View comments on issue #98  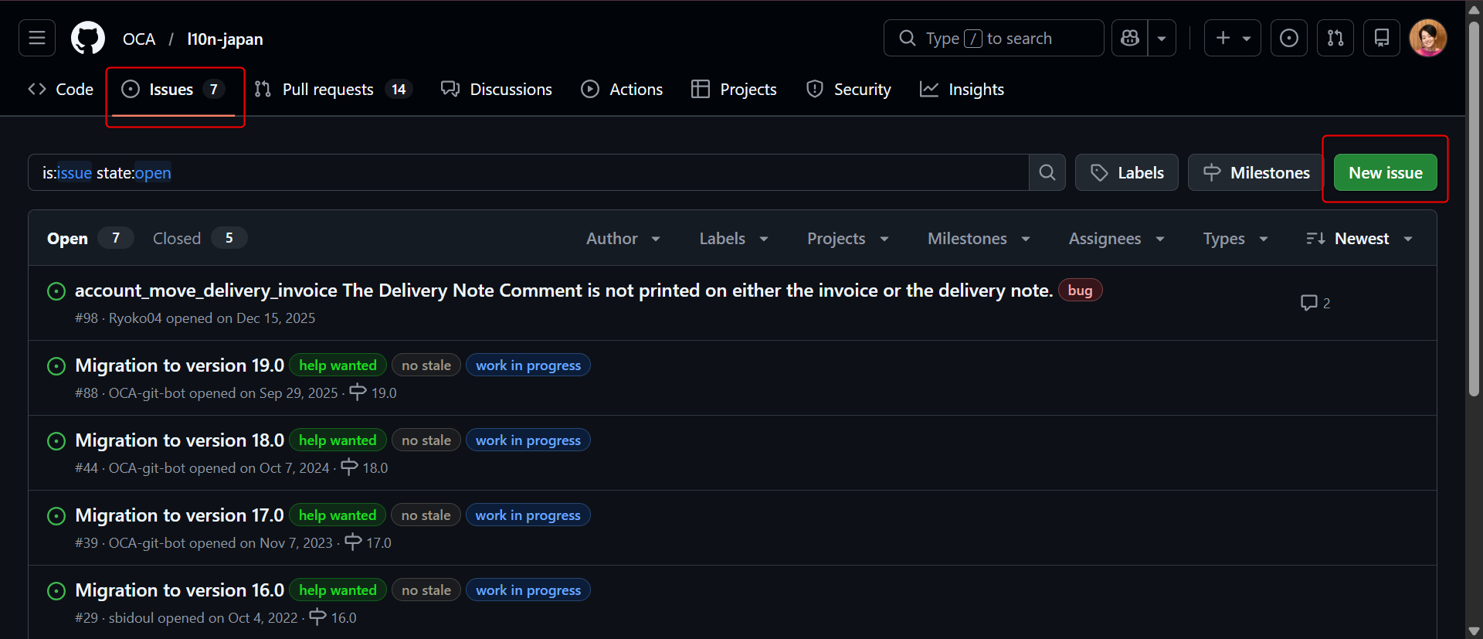tap(1315, 303)
